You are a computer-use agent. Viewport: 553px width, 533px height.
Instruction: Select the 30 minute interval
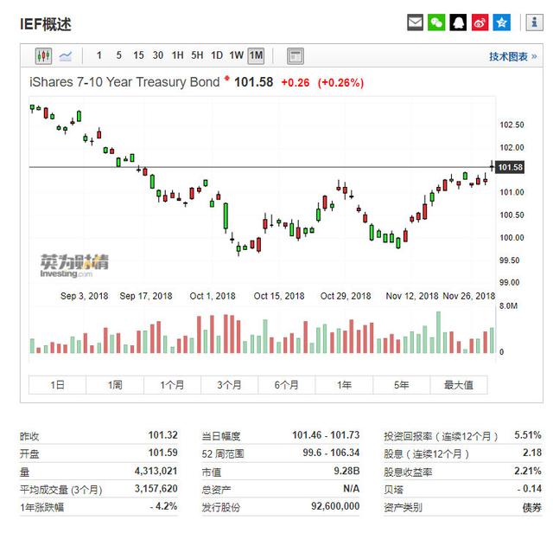click(x=157, y=55)
